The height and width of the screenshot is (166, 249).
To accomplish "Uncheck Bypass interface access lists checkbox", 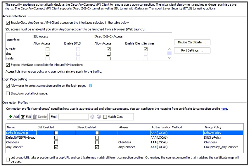I will pyautogui.click(x=8, y=65).
